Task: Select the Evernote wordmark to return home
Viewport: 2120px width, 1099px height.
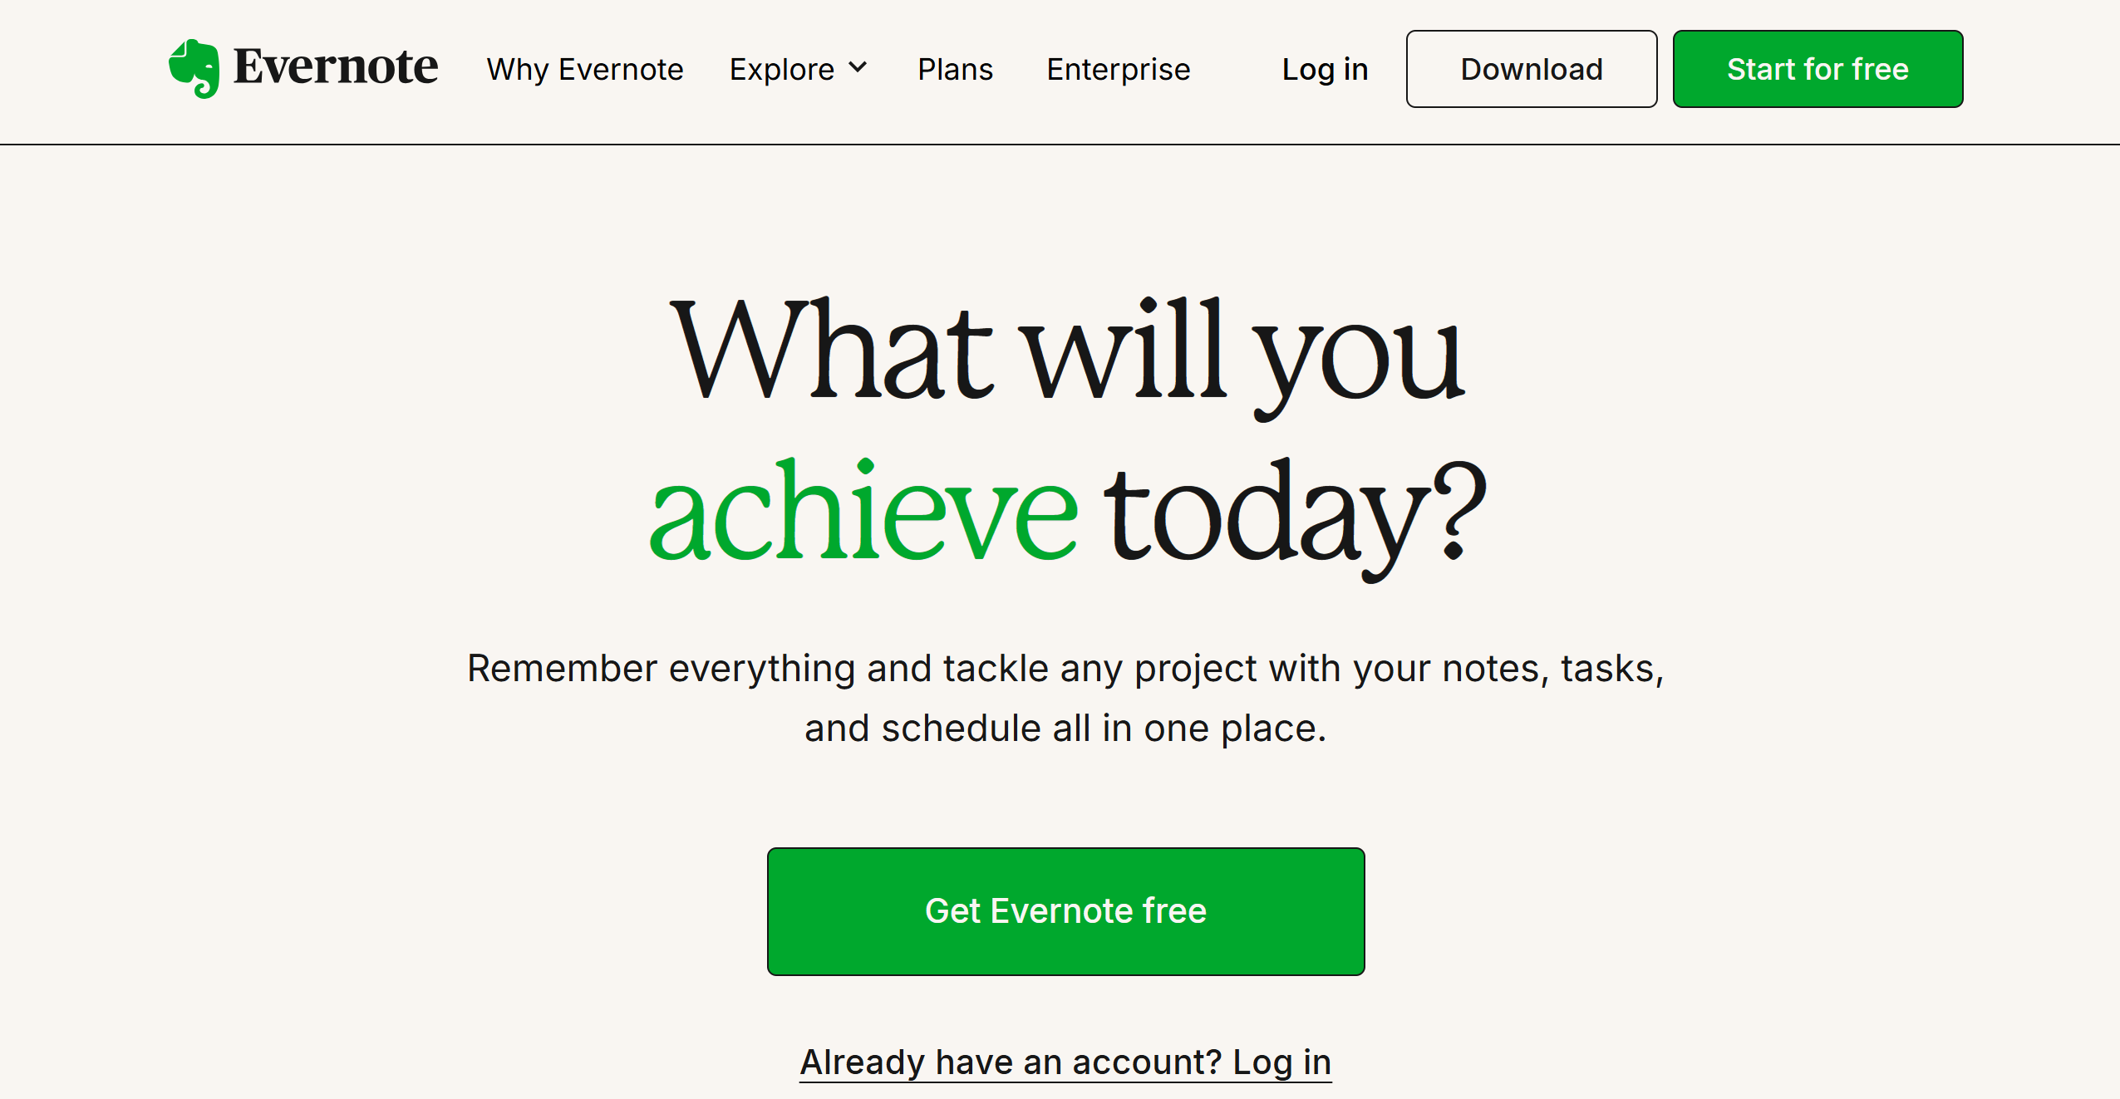Action: pyautogui.click(x=336, y=68)
